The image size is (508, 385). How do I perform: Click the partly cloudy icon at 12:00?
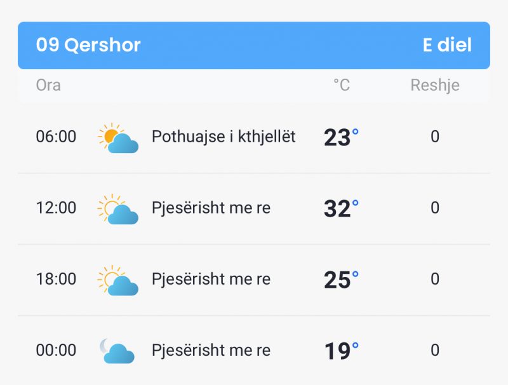click(118, 209)
